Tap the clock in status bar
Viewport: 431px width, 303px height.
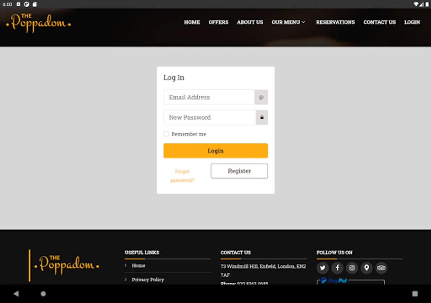coord(7,4)
